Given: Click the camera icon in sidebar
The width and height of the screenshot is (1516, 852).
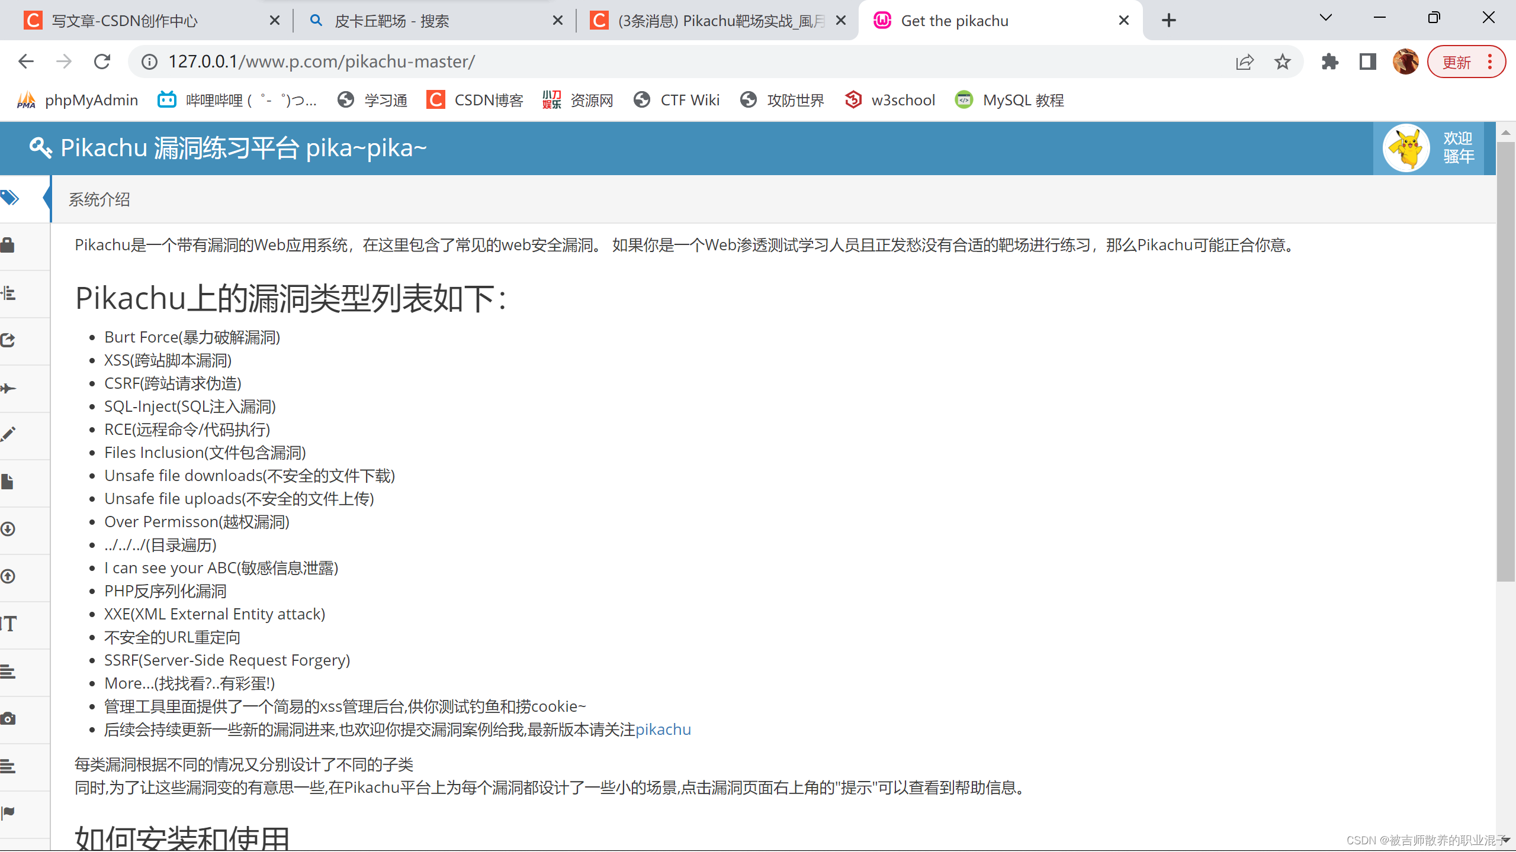Looking at the screenshot, I should [x=8, y=719].
